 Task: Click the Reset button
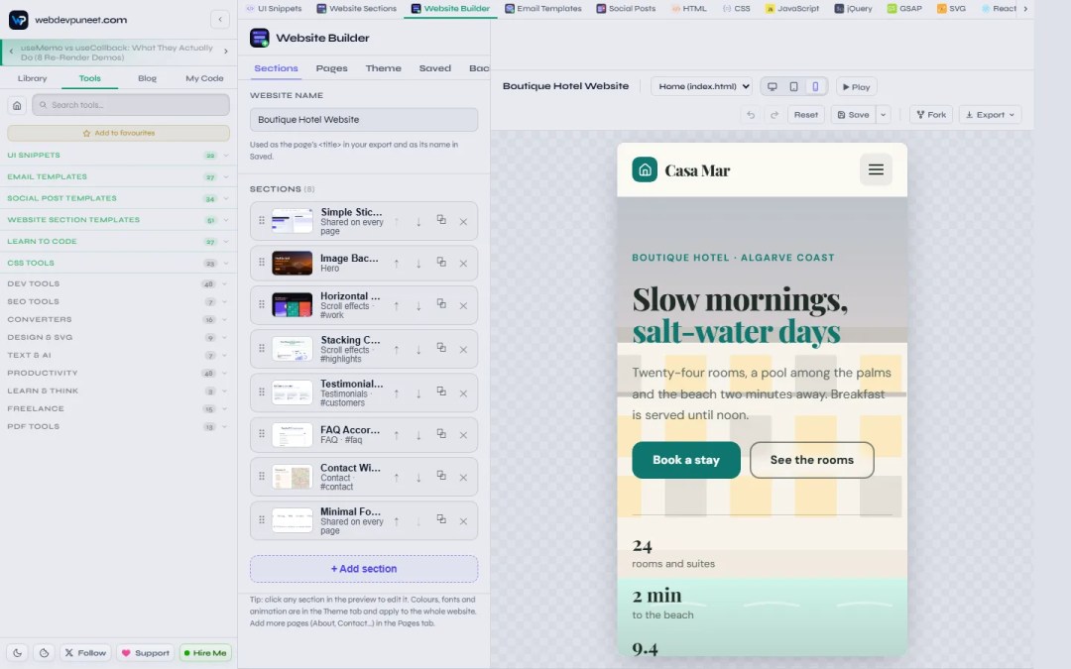[x=805, y=115]
